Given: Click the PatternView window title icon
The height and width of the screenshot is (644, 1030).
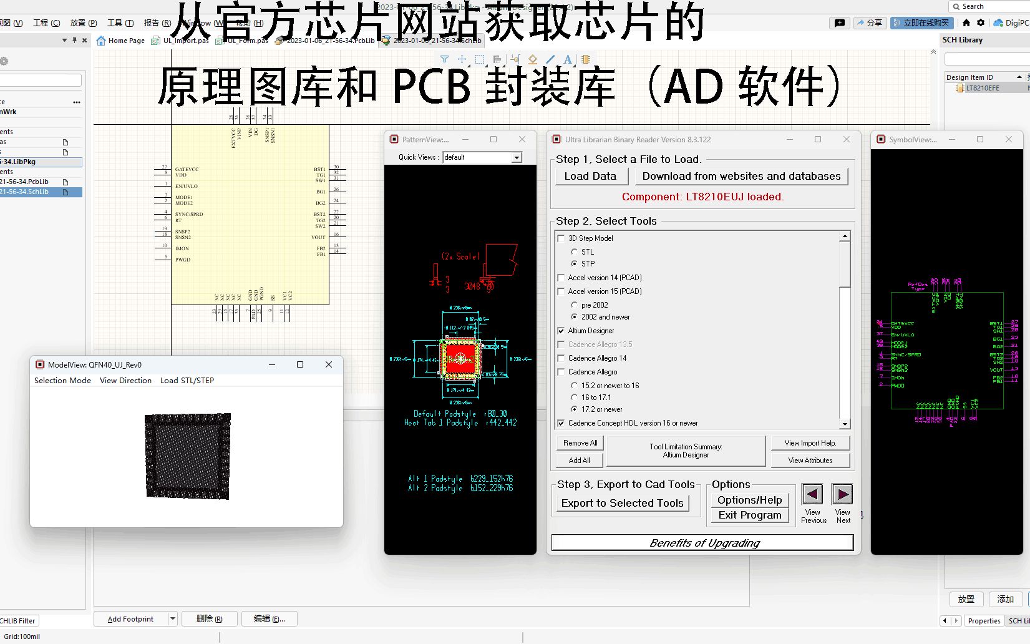Looking at the screenshot, I should pos(394,139).
